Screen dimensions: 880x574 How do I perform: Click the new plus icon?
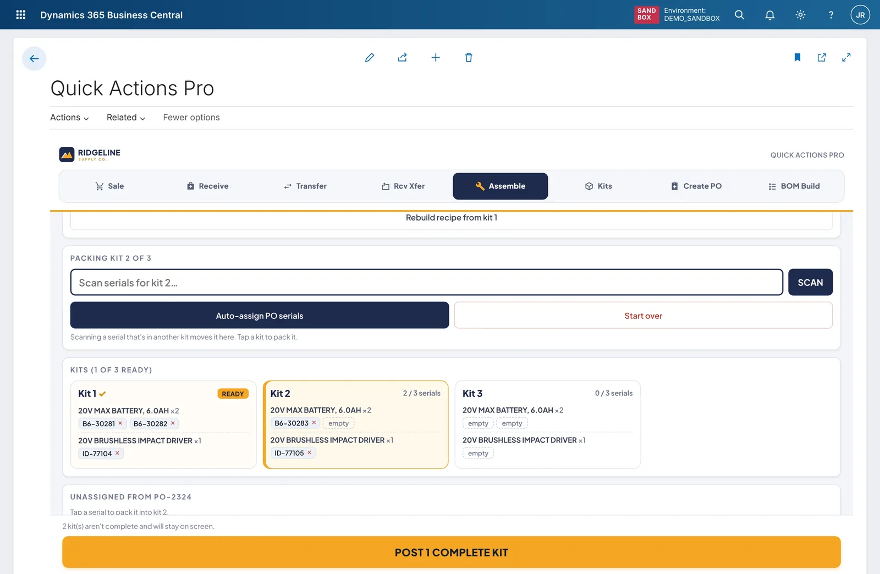[436, 57]
